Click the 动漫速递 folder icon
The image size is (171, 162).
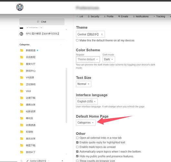(22, 125)
